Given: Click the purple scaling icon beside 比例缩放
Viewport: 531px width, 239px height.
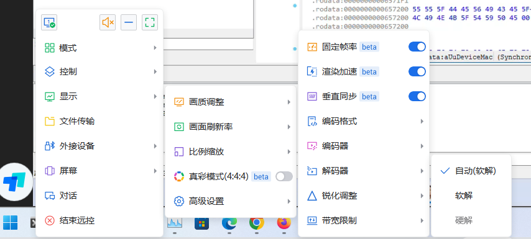Looking at the screenshot, I should point(179,151).
